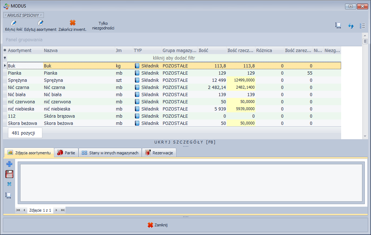Click the table's vertical scrollbar down arrow
This screenshot has width=371, height=235.
pyautogui.click(x=365, y=136)
